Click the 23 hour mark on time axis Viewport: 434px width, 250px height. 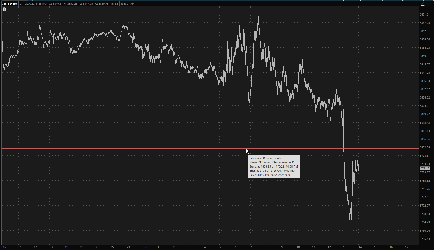pos(128,247)
